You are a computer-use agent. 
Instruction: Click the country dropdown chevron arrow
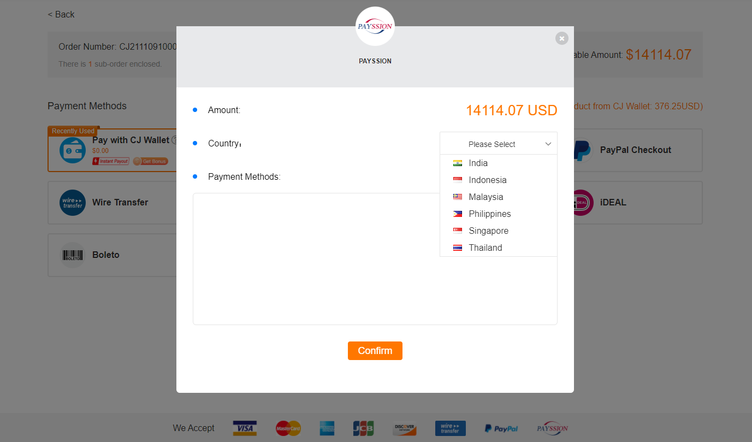click(x=548, y=144)
